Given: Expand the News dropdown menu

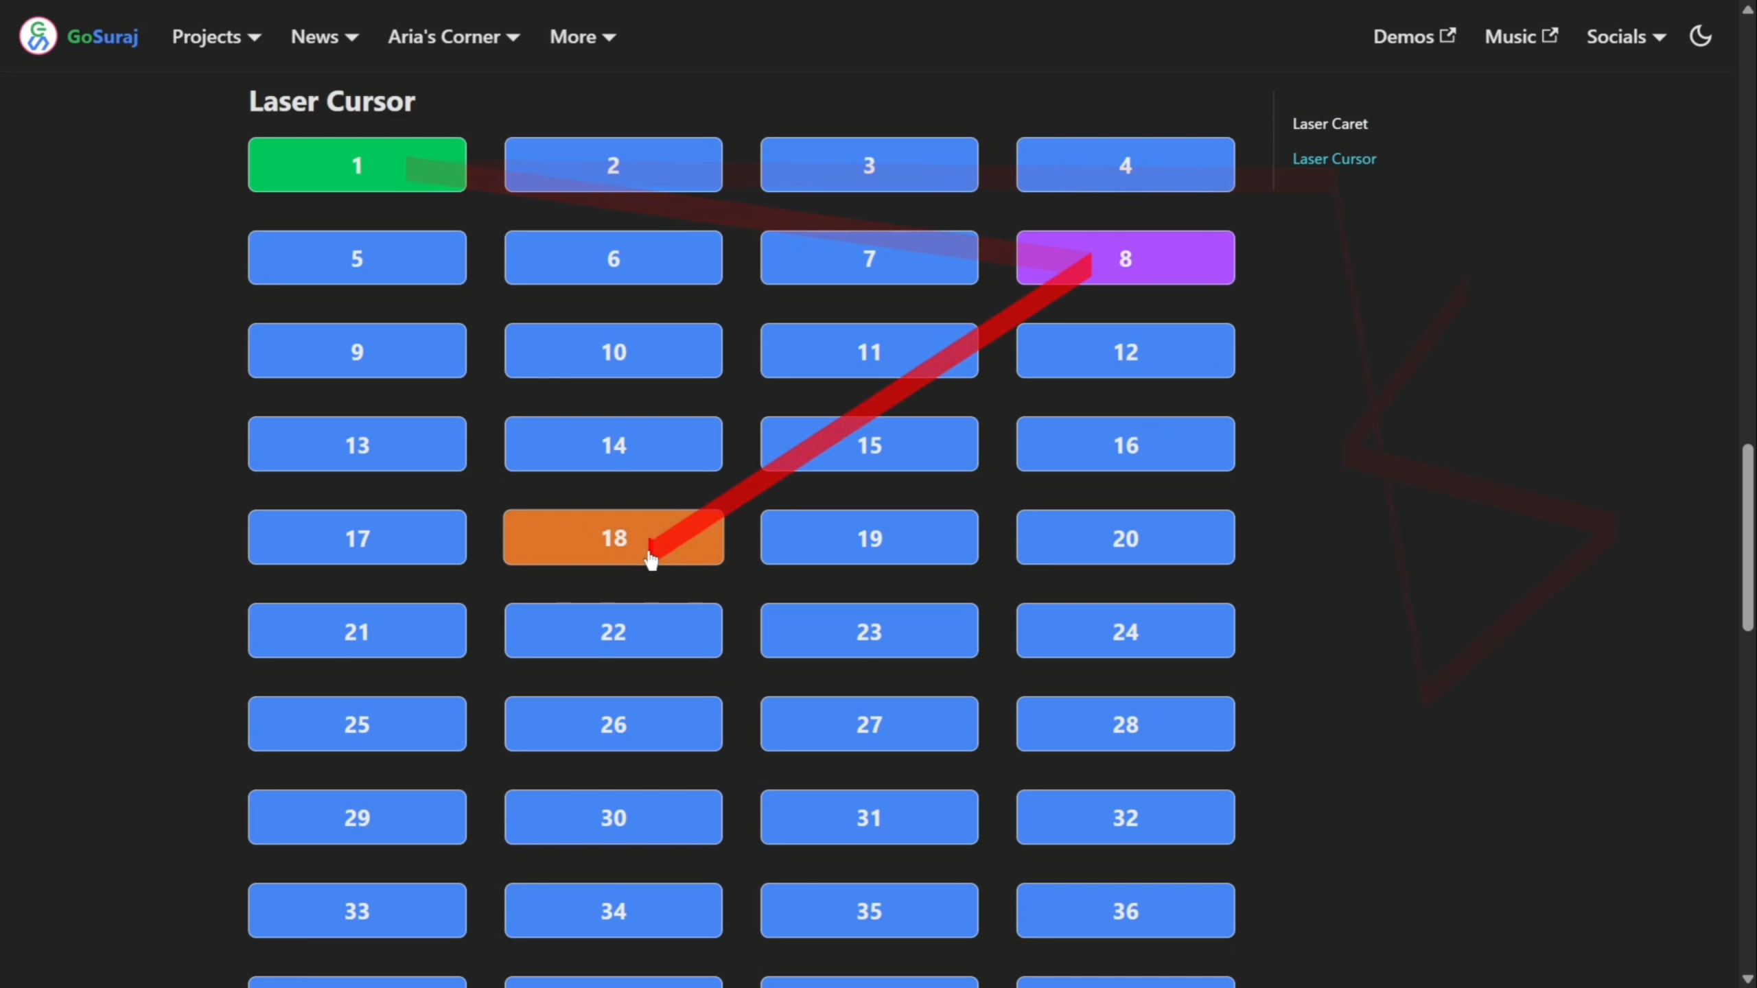Looking at the screenshot, I should [324, 36].
